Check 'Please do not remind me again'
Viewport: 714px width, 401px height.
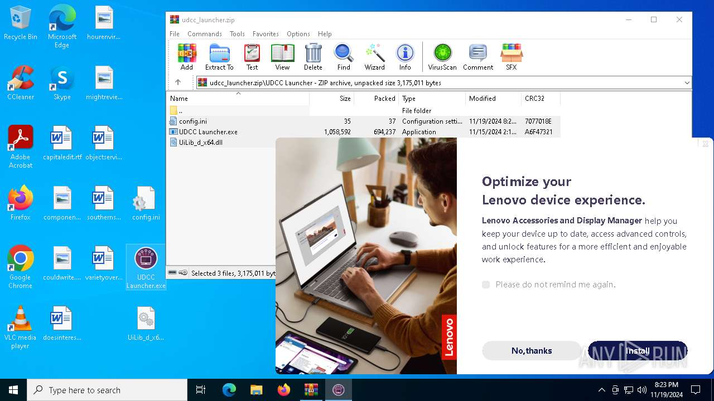(486, 285)
